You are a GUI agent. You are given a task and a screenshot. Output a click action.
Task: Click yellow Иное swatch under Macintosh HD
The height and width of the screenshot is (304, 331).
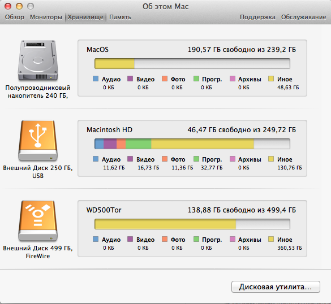pos(271,159)
